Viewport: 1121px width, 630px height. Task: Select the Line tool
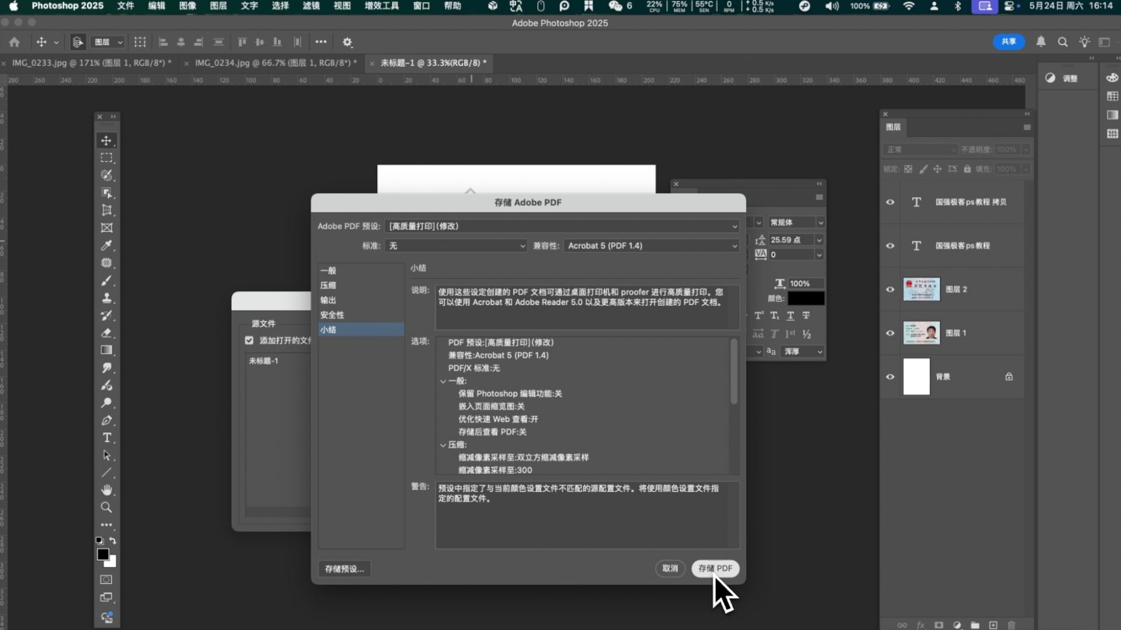106,473
